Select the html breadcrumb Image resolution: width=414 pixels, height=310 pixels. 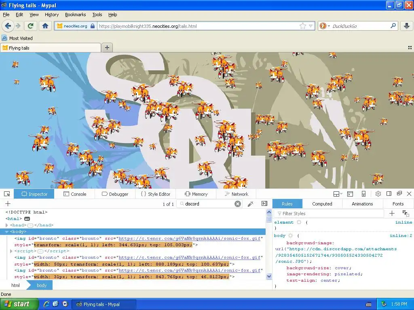tap(15, 285)
